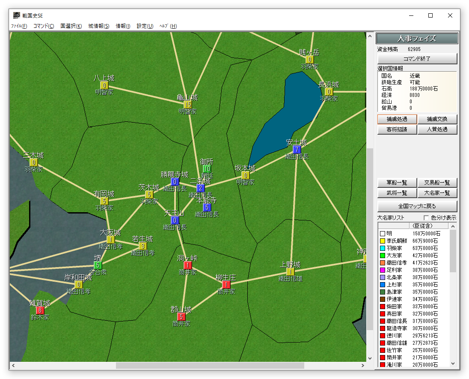Click the green 御所 marker showing 10

(x=207, y=169)
